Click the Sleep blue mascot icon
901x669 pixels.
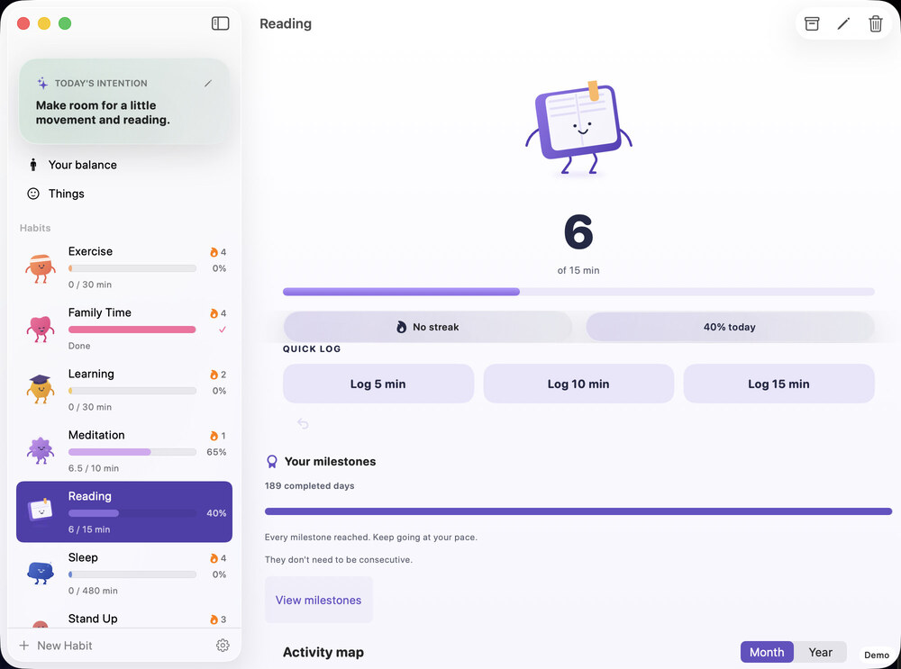41,573
